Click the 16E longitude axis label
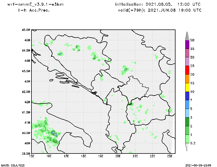 [49, 156]
